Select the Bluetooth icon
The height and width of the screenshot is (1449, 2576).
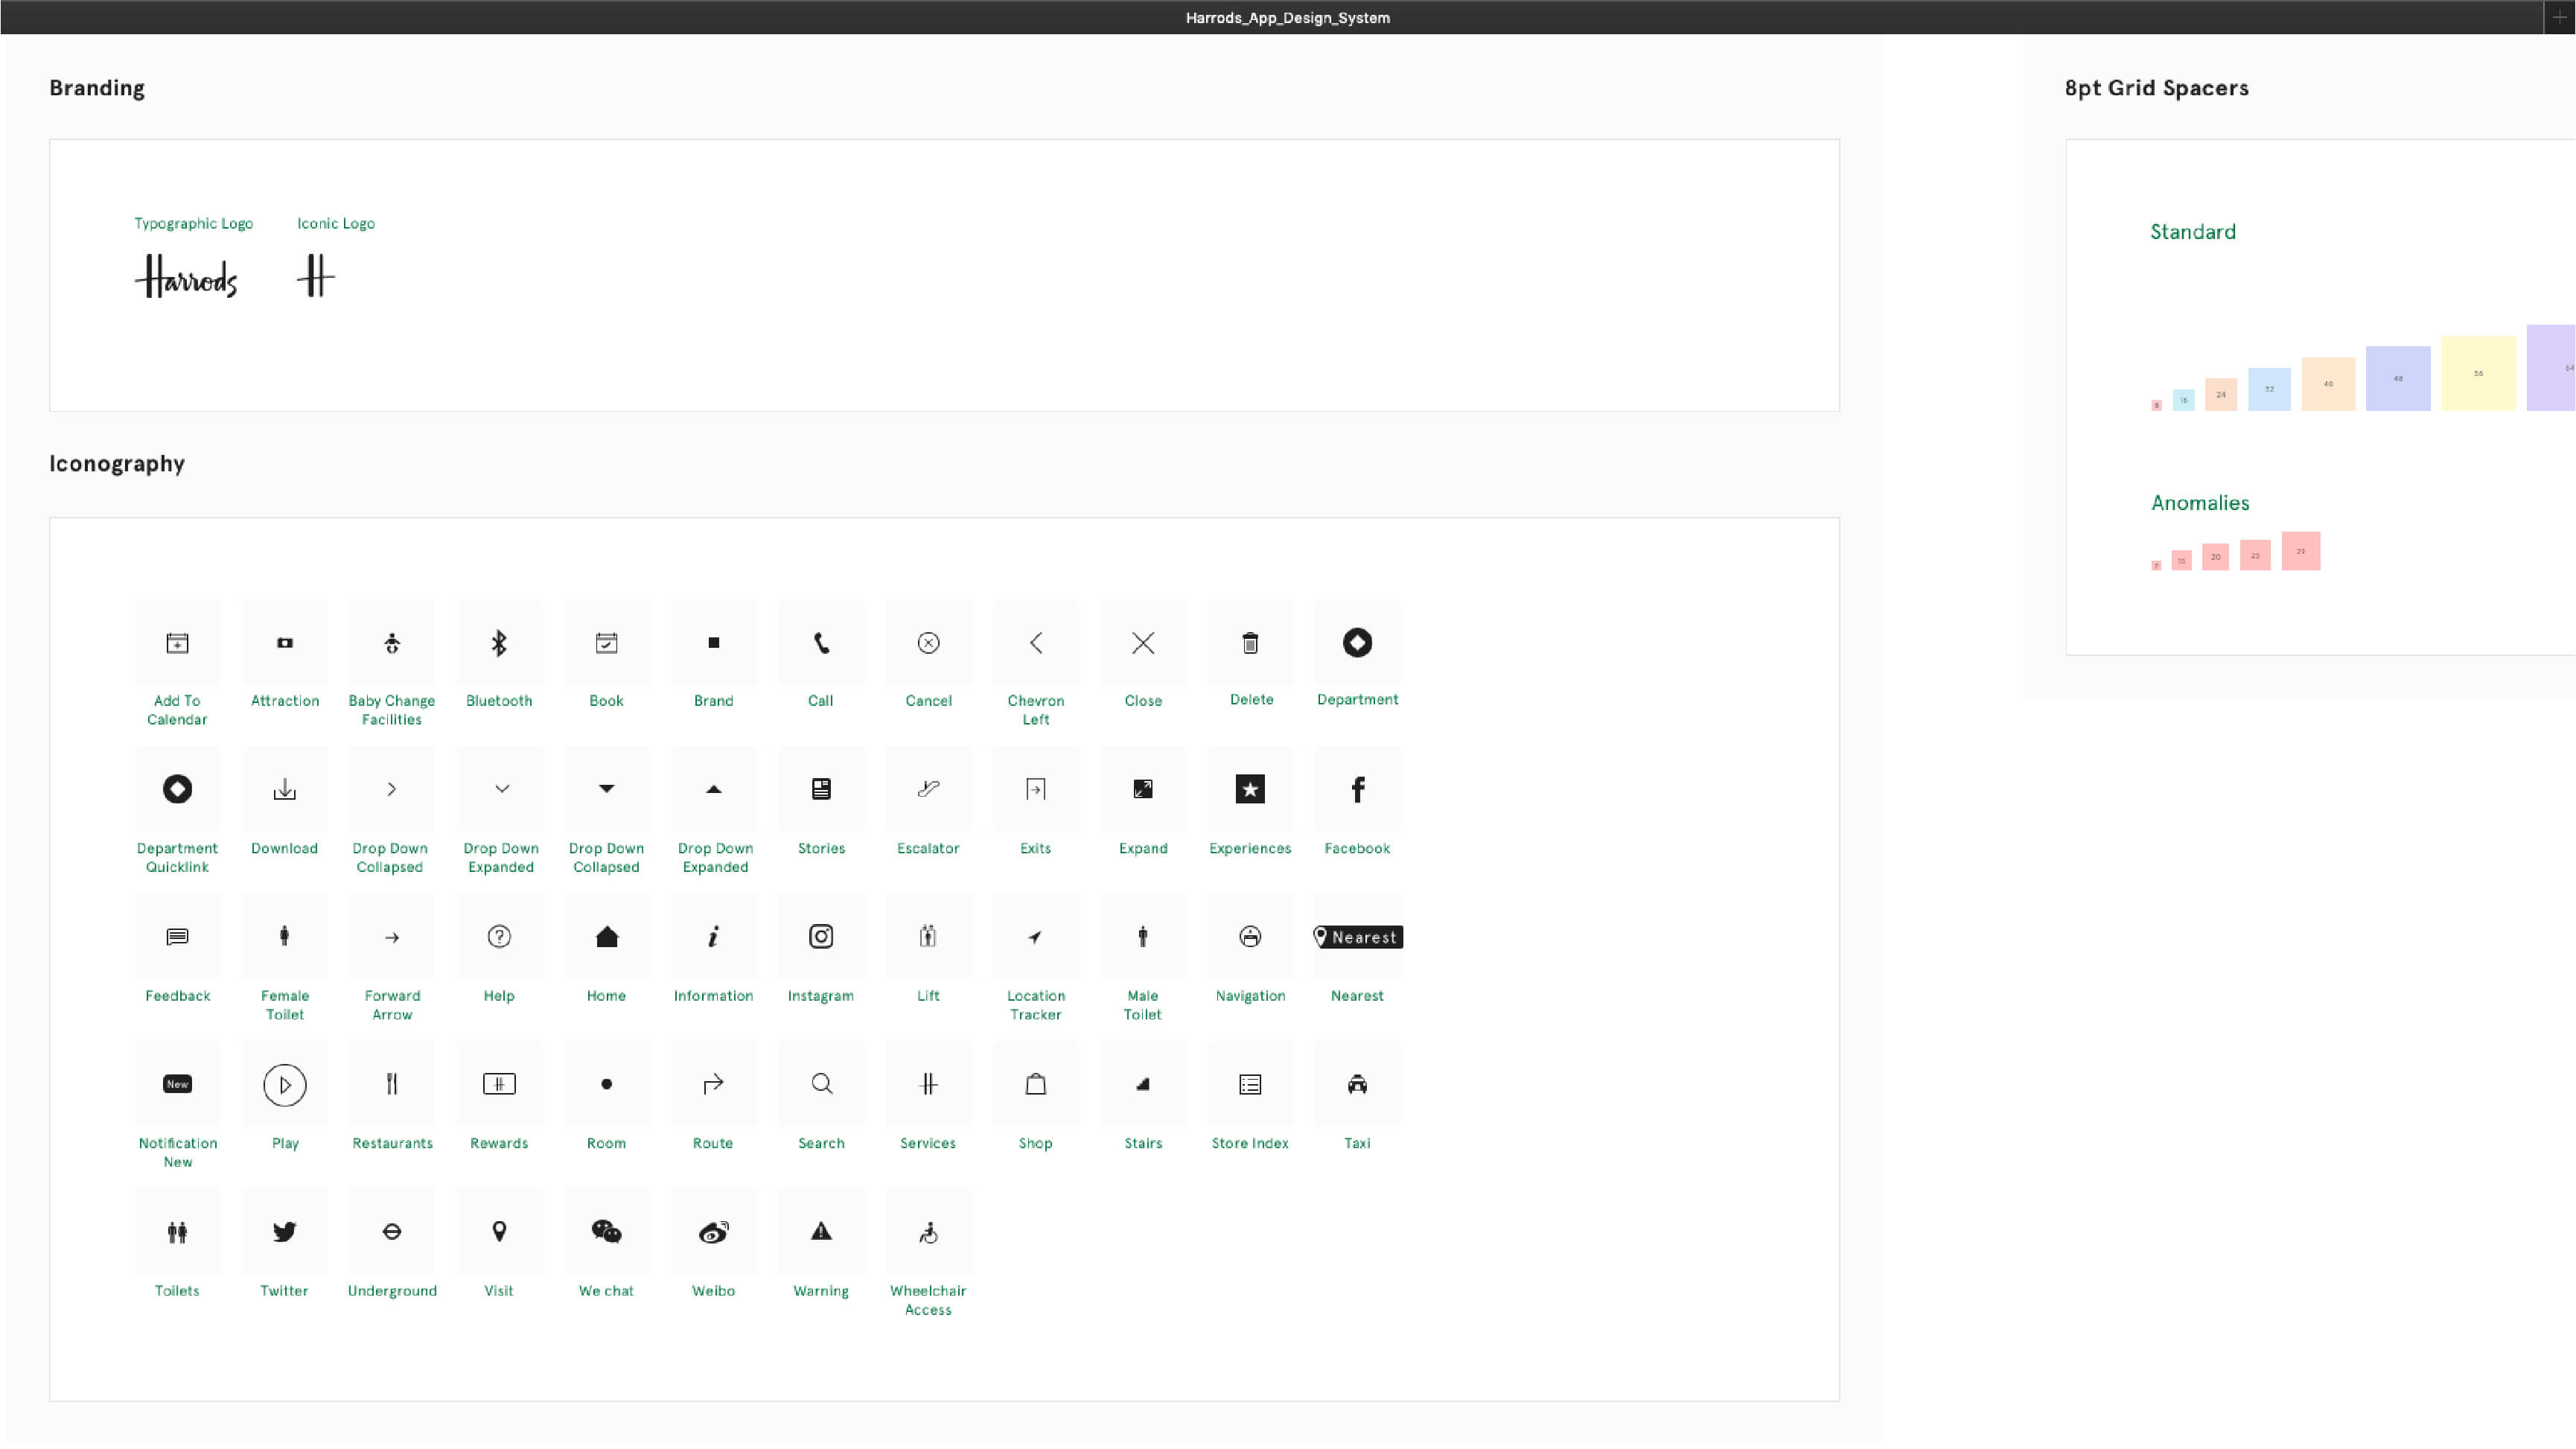point(499,643)
